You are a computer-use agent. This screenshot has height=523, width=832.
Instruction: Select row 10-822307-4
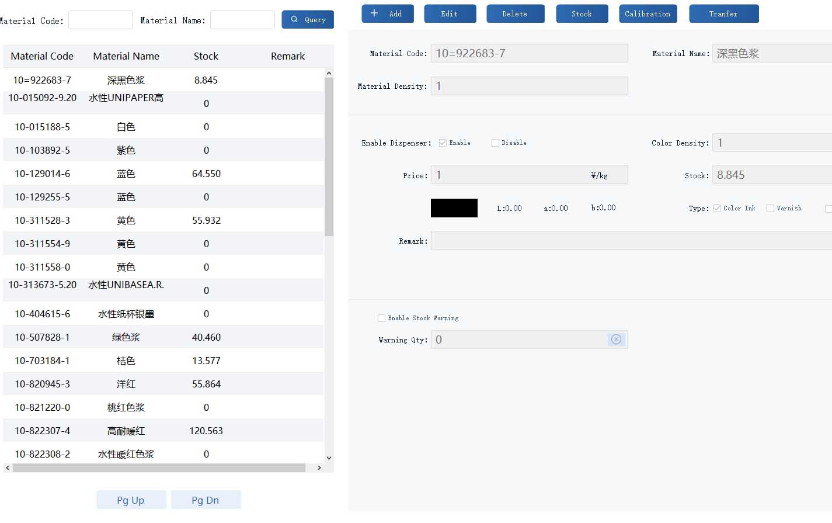click(x=163, y=431)
